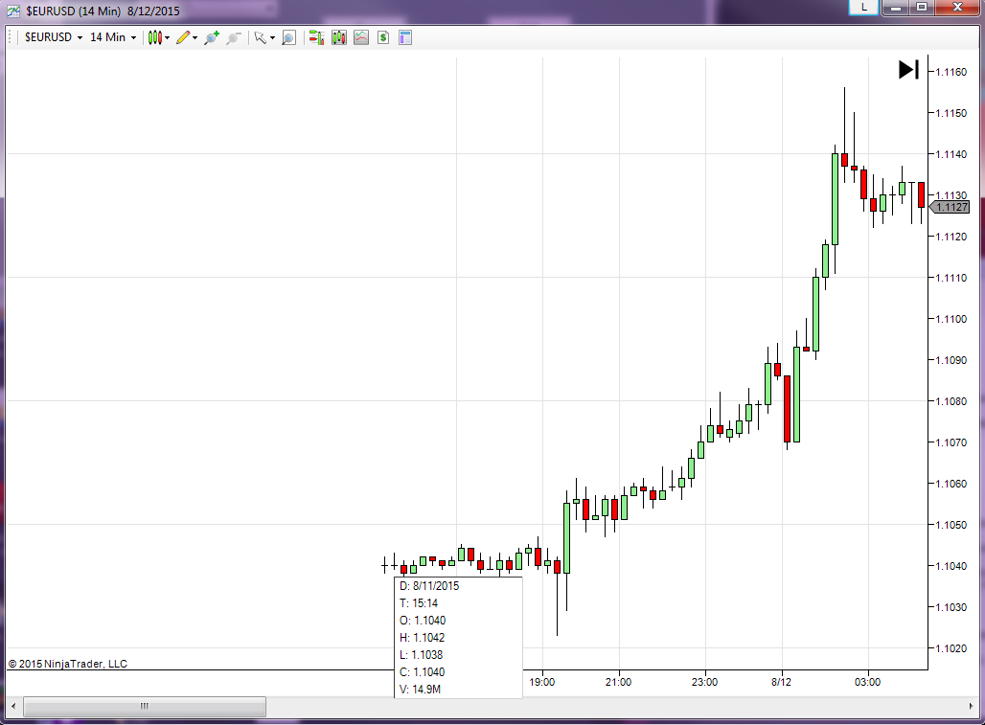The width and height of the screenshot is (985, 725).
Task: Expand the chart style dropdown arrow
Action: (167, 38)
